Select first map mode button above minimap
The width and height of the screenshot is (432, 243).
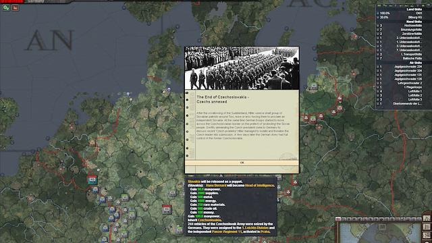338,219
